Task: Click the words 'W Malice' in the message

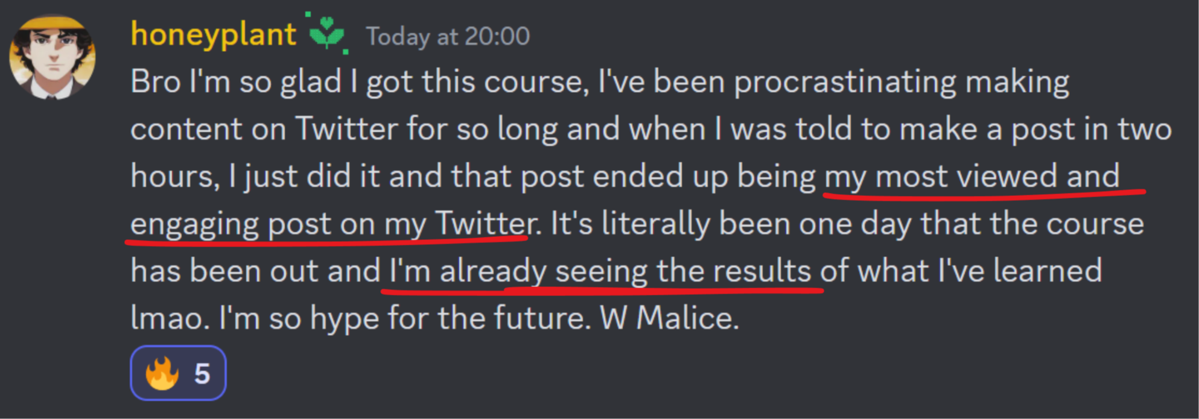Action: coord(668,318)
